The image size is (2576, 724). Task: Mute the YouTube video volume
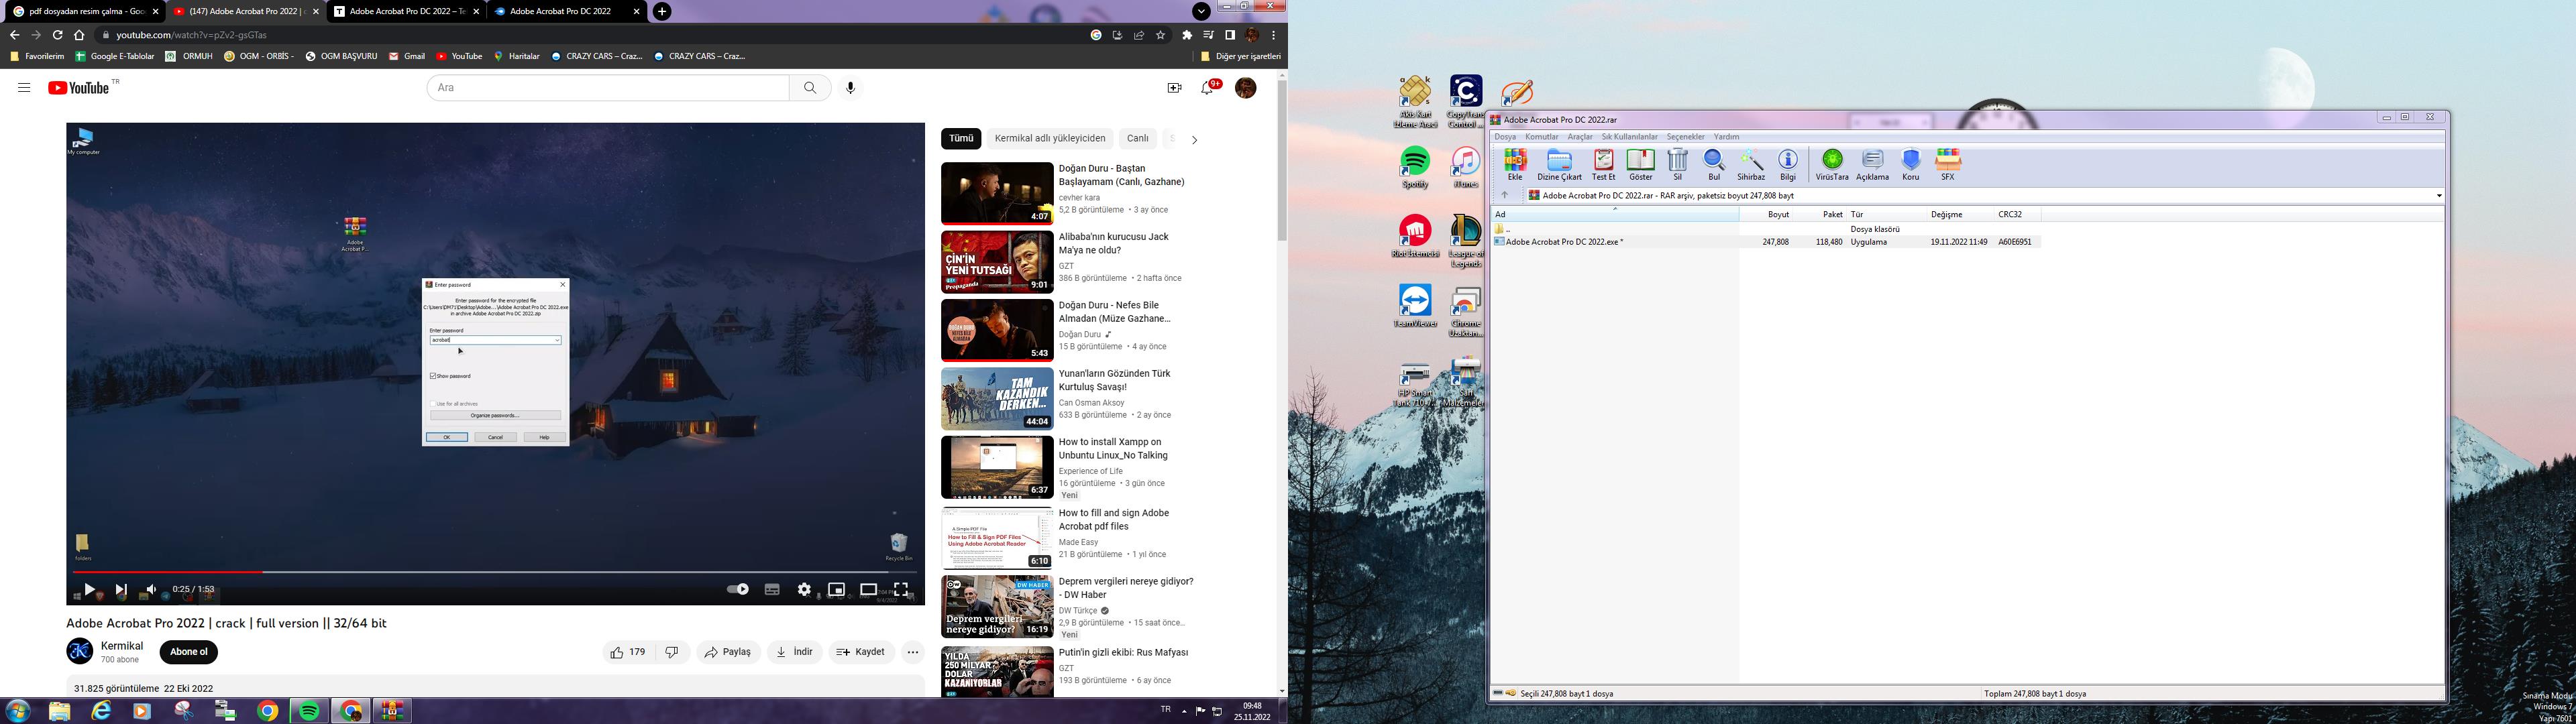point(151,590)
